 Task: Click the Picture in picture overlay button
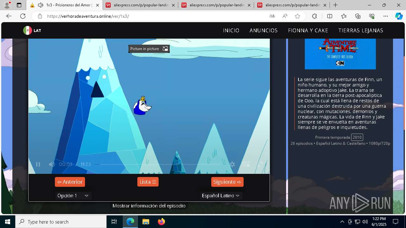(x=149, y=48)
